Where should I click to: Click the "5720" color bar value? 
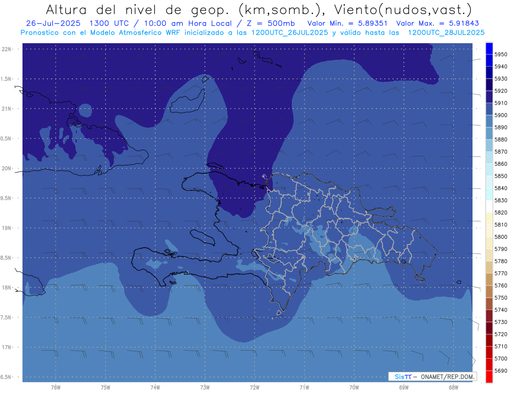click(501, 334)
